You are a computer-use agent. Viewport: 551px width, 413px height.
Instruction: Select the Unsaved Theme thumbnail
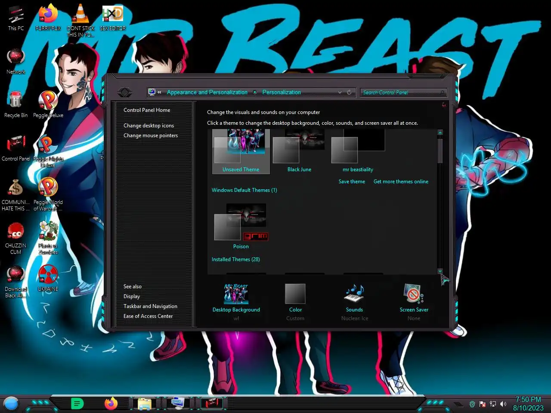coord(241,151)
